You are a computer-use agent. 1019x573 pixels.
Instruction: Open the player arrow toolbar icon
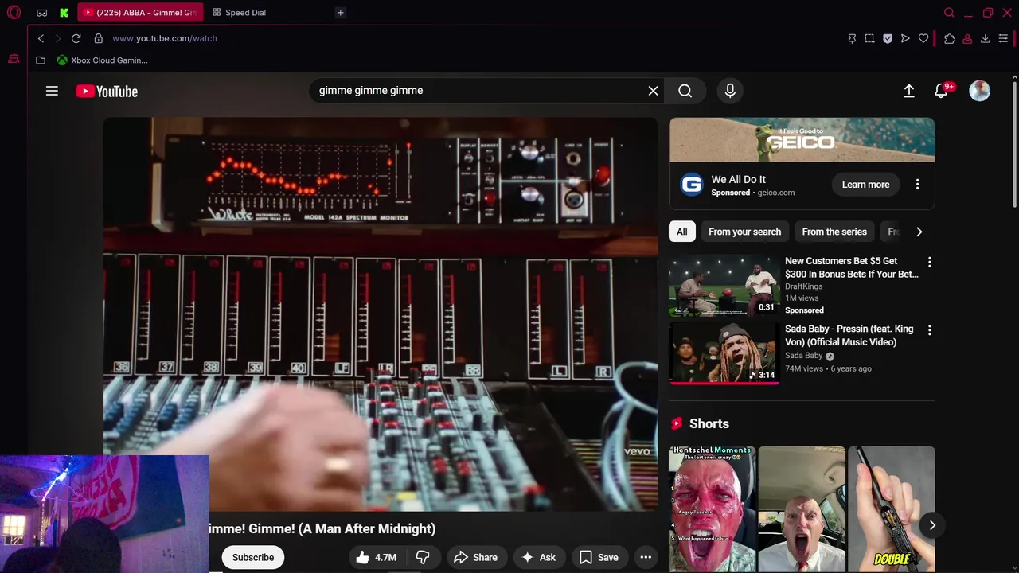(905, 38)
